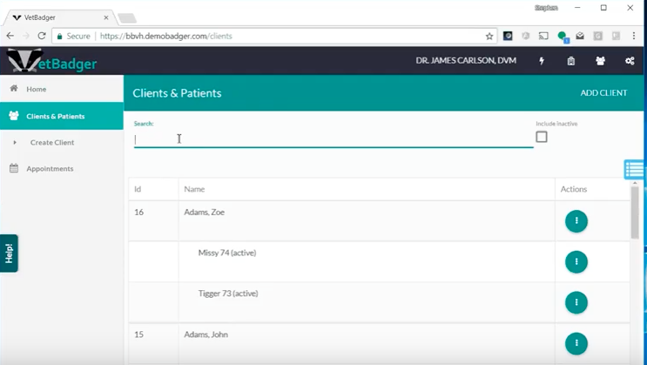Go to Home in the sidebar
The width and height of the screenshot is (647, 365).
36,89
